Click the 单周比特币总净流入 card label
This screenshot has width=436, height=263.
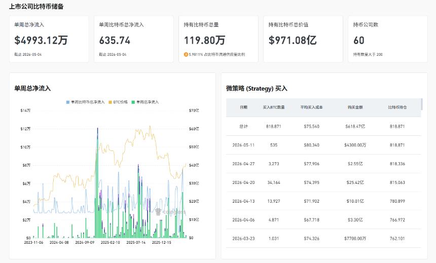(122, 25)
